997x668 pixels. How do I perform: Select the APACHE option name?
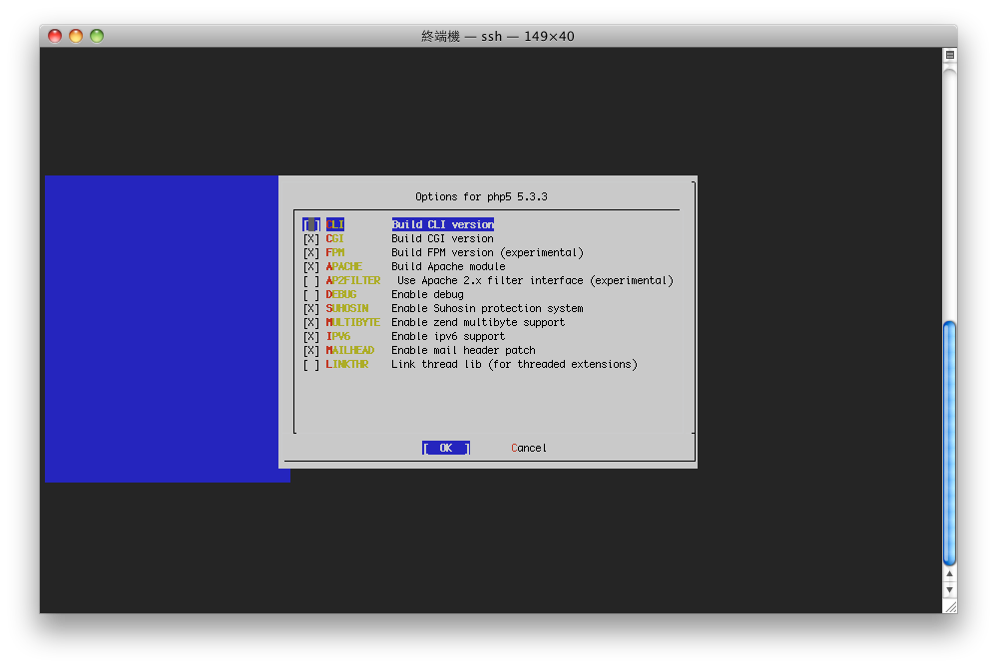(344, 266)
